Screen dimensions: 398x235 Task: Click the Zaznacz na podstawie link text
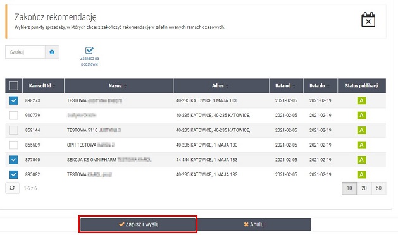pyautogui.click(x=89, y=61)
